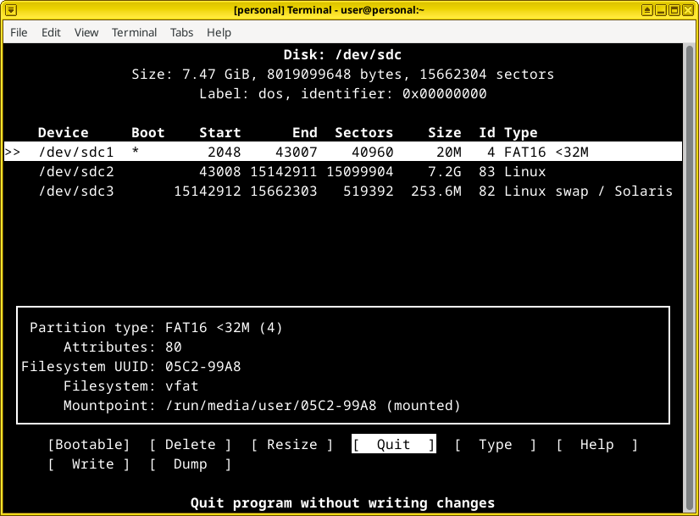
Task: Open the Tabs menu
Action: click(x=181, y=32)
